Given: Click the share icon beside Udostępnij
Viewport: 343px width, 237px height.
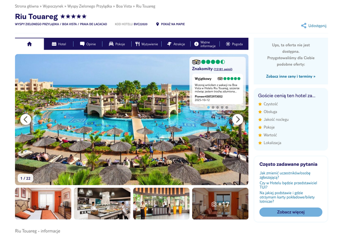Looking at the screenshot, I should [304, 26].
